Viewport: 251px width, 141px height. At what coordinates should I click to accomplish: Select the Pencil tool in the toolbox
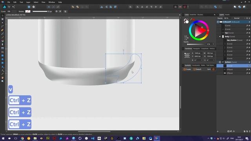2,34
